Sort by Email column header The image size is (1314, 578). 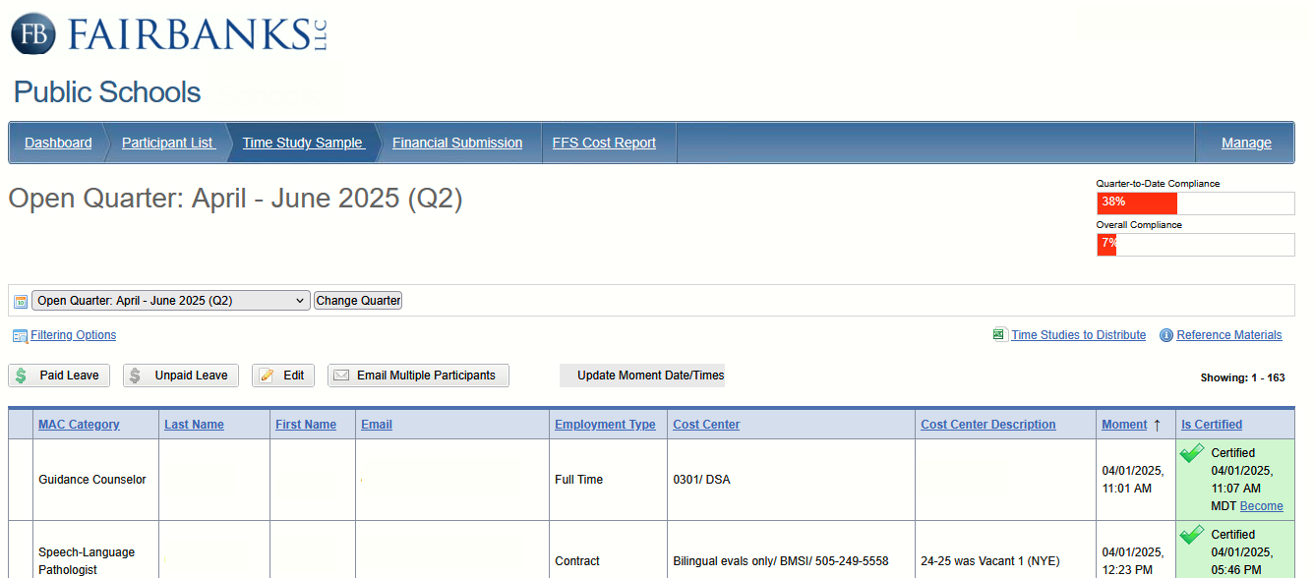[x=377, y=425]
